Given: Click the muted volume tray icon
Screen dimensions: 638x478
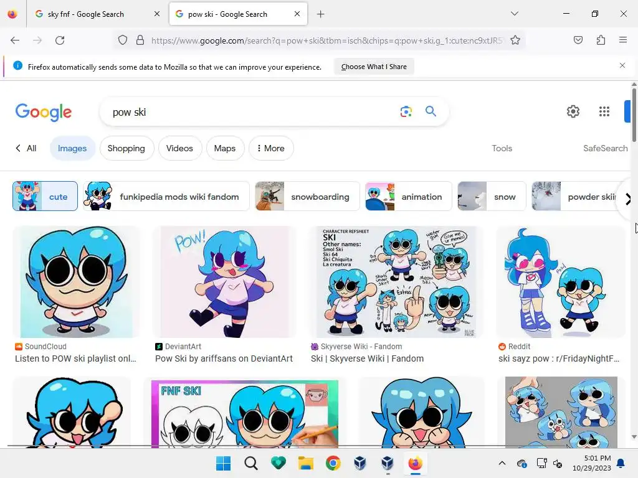Looking at the screenshot, I should 558,463.
